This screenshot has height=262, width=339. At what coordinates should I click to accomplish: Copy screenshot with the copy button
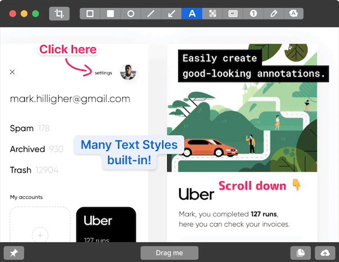click(x=301, y=253)
